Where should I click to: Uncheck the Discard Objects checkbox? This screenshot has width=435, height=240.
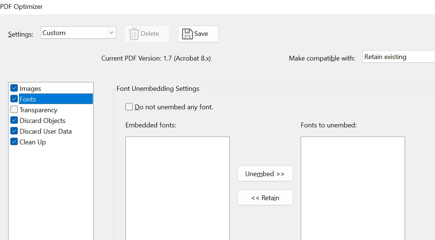click(x=14, y=120)
